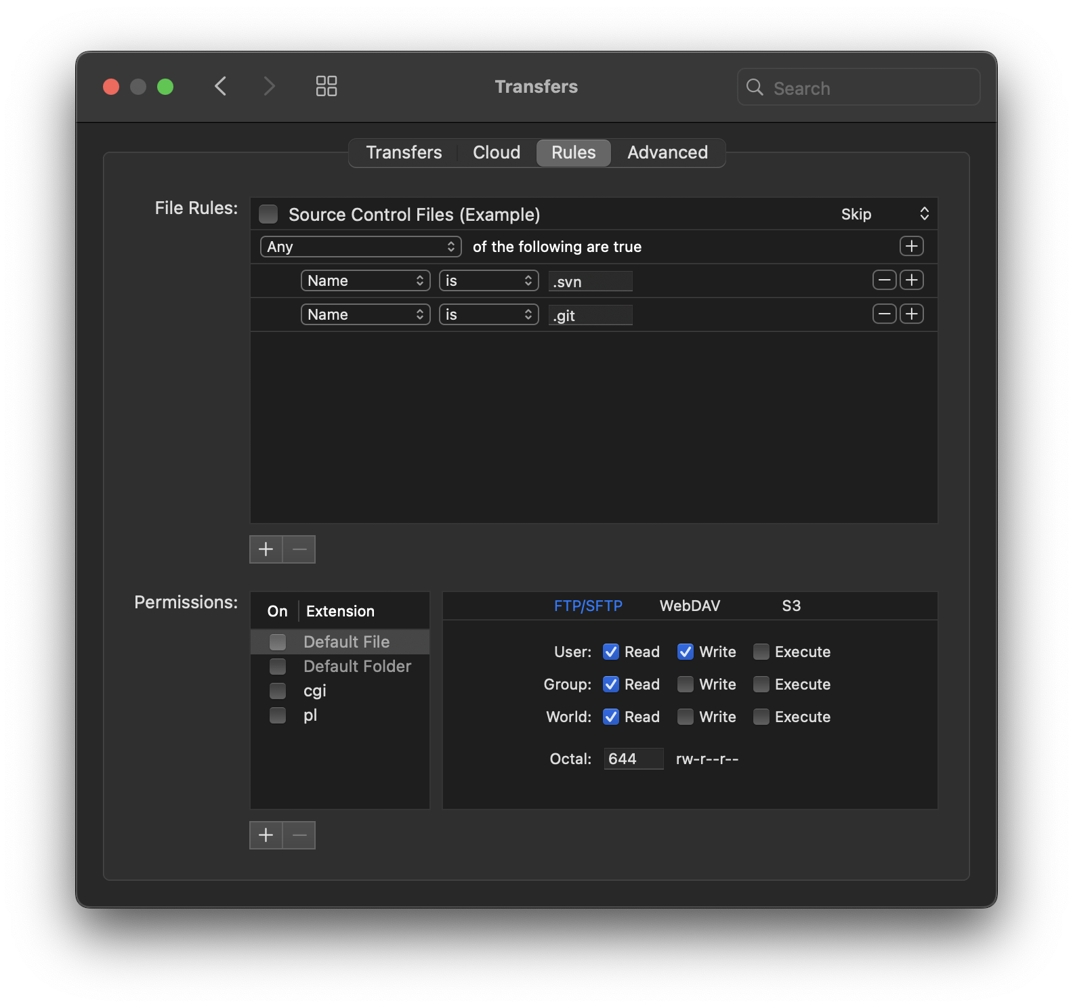
Task: Close the Transfers preferences window
Action: [x=111, y=87]
